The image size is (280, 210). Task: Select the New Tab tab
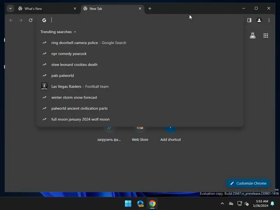point(112,8)
